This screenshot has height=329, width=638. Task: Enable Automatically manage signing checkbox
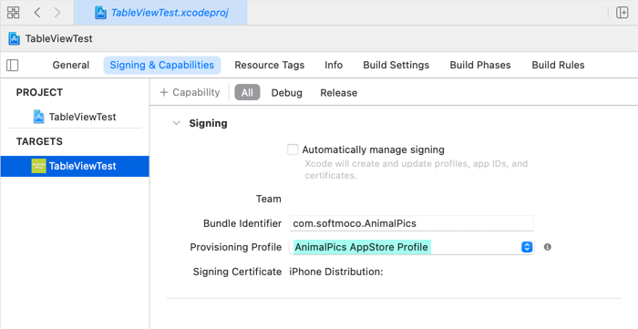point(293,149)
